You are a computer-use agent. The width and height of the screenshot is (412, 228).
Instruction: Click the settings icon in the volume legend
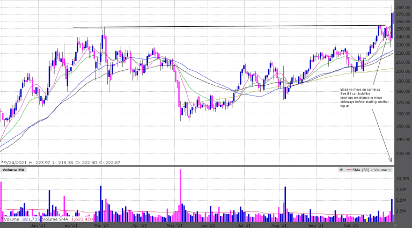(342, 170)
